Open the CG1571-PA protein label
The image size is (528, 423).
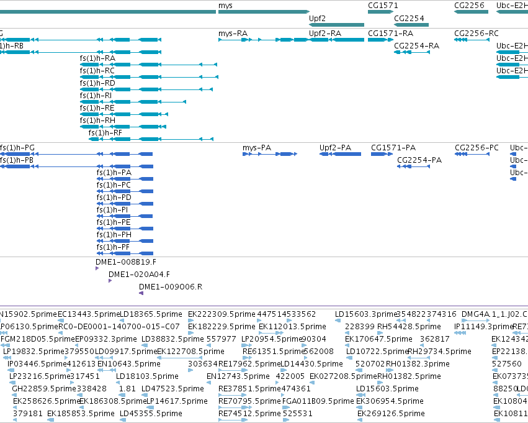click(x=393, y=148)
